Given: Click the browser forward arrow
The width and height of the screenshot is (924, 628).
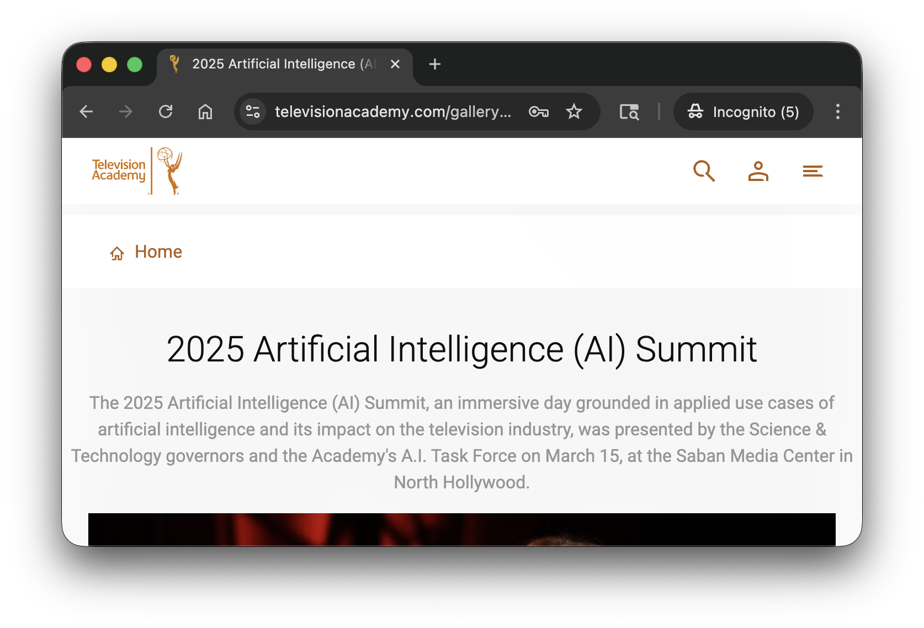Looking at the screenshot, I should 126,111.
